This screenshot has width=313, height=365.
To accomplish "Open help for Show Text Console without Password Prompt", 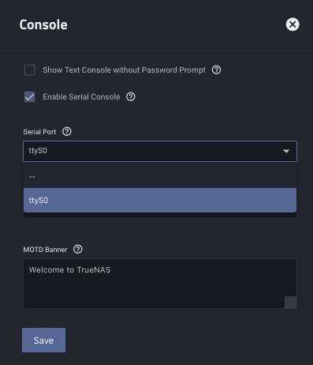I will pos(216,70).
